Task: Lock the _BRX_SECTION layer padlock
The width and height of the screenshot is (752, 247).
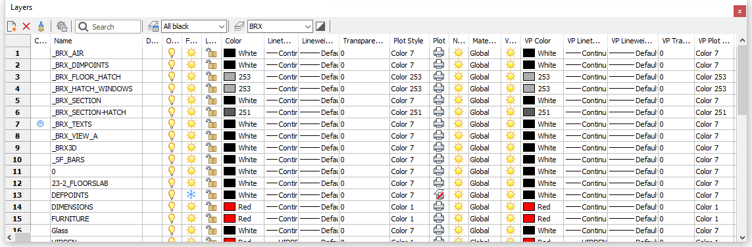Action: [211, 101]
